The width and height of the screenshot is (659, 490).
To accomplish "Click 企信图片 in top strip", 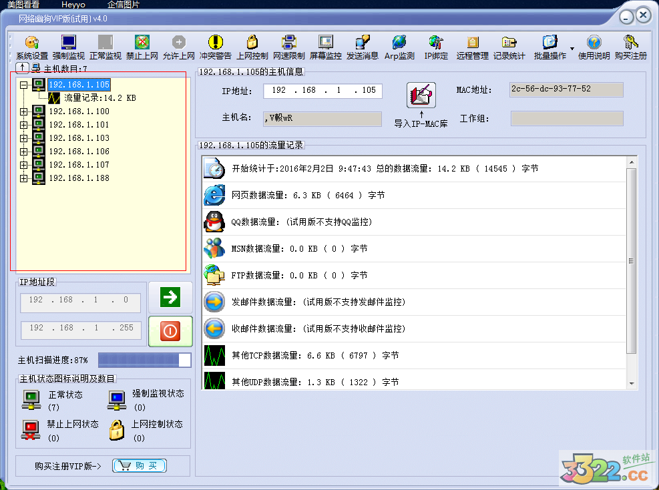I will point(123,5).
